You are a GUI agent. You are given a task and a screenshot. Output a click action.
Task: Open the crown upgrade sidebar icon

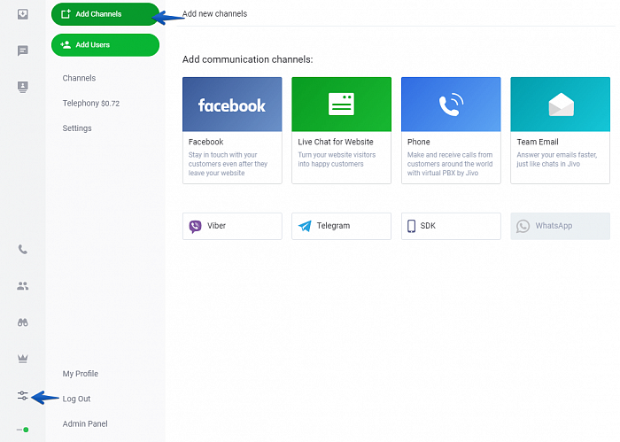(x=22, y=359)
